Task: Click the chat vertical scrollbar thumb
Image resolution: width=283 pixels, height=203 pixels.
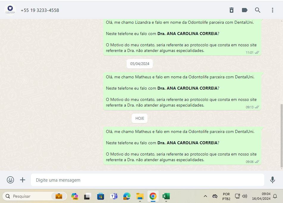Action: click(282, 136)
